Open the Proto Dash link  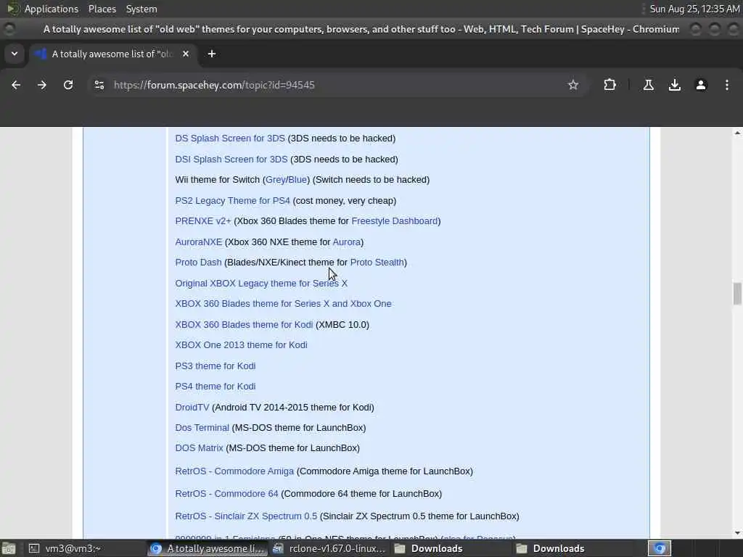[x=198, y=263]
